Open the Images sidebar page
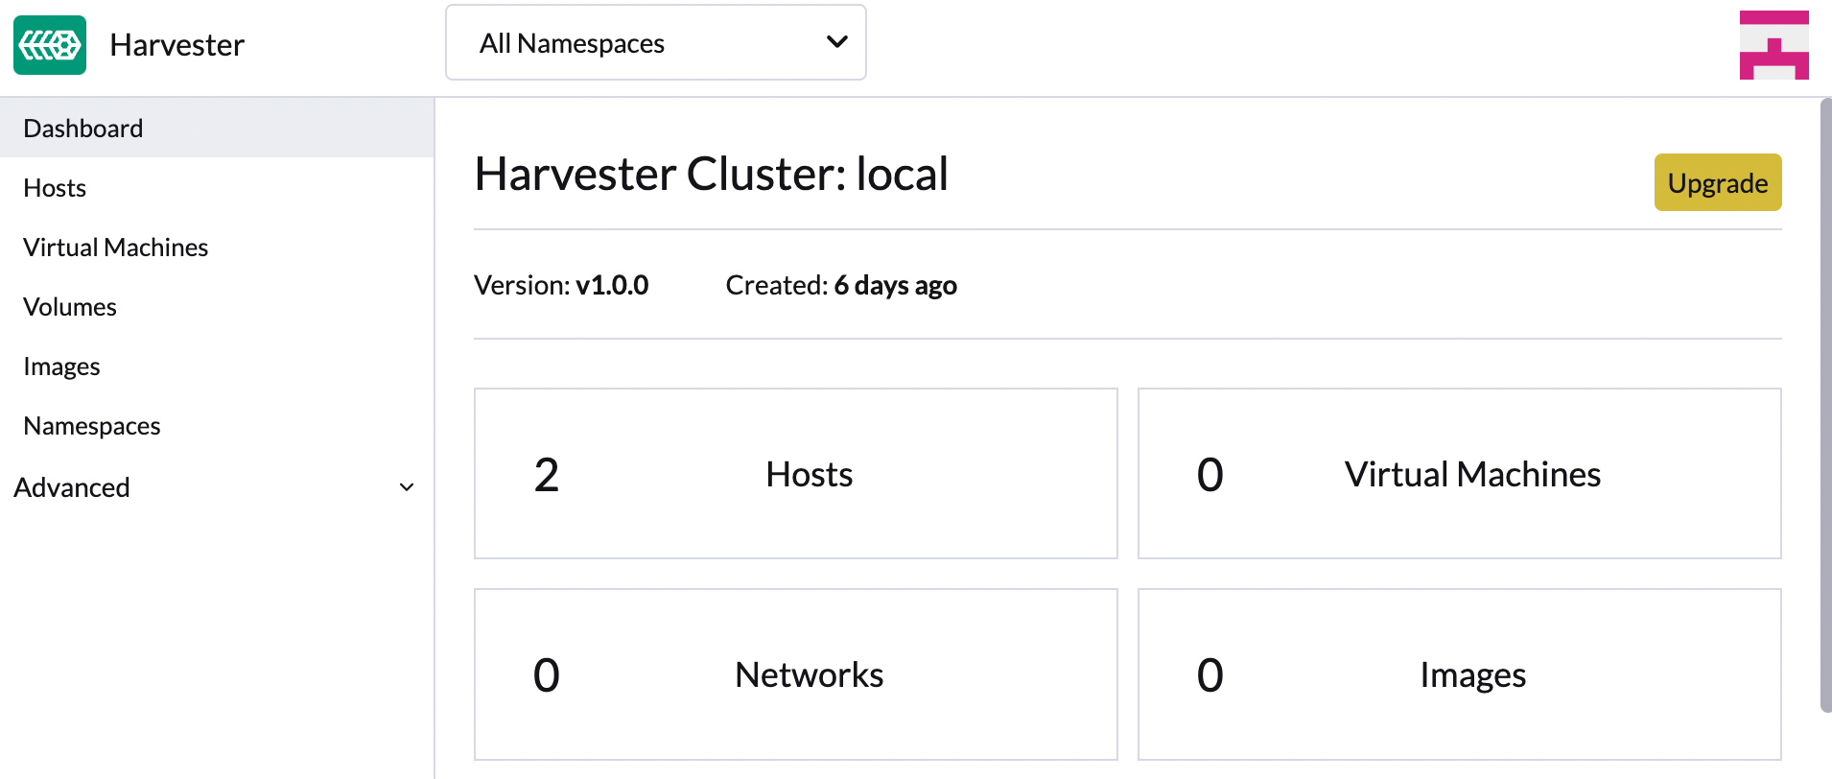The height and width of the screenshot is (779, 1832). click(61, 366)
